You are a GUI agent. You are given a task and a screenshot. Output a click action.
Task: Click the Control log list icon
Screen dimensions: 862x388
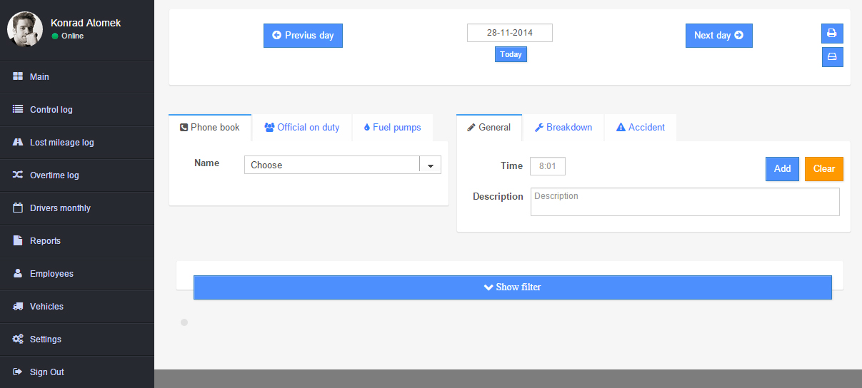pos(19,110)
